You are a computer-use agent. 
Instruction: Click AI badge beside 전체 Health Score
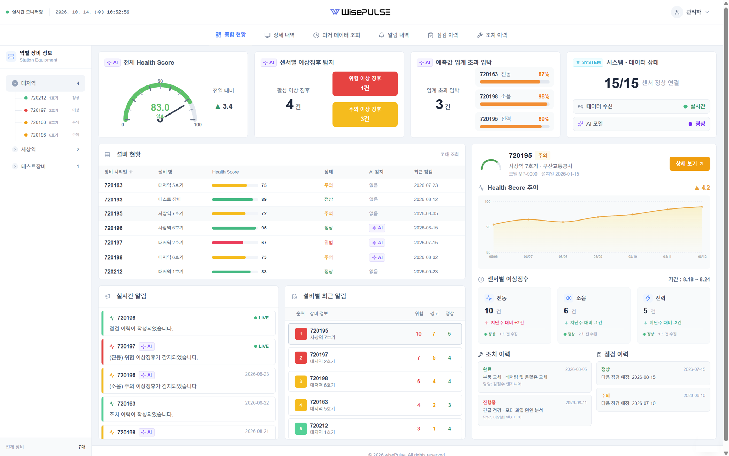click(112, 63)
